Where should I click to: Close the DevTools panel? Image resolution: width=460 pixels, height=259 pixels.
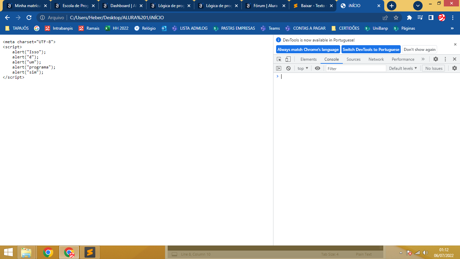click(x=455, y=59)
